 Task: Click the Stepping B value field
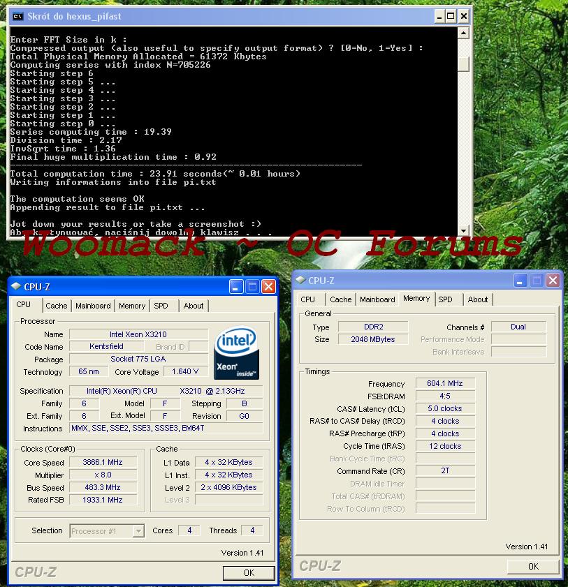[245, 403]
